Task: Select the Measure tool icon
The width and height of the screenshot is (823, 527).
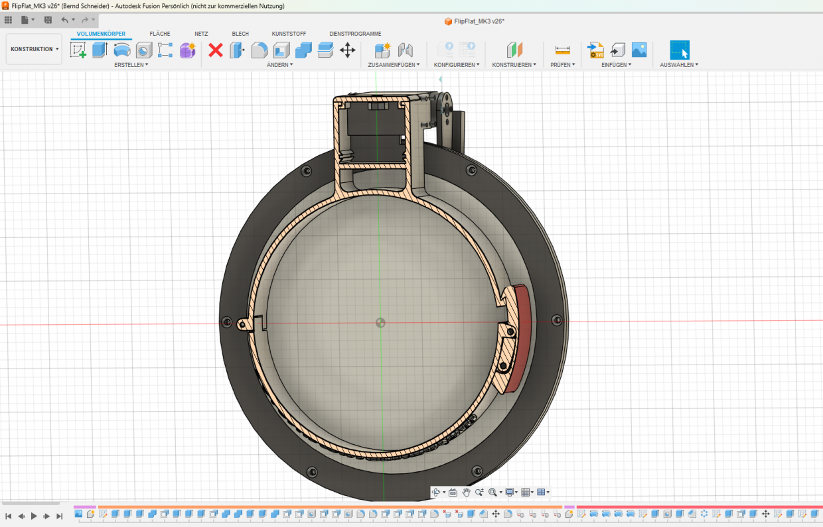Action: pyautogui.click(x=563, y=50)
